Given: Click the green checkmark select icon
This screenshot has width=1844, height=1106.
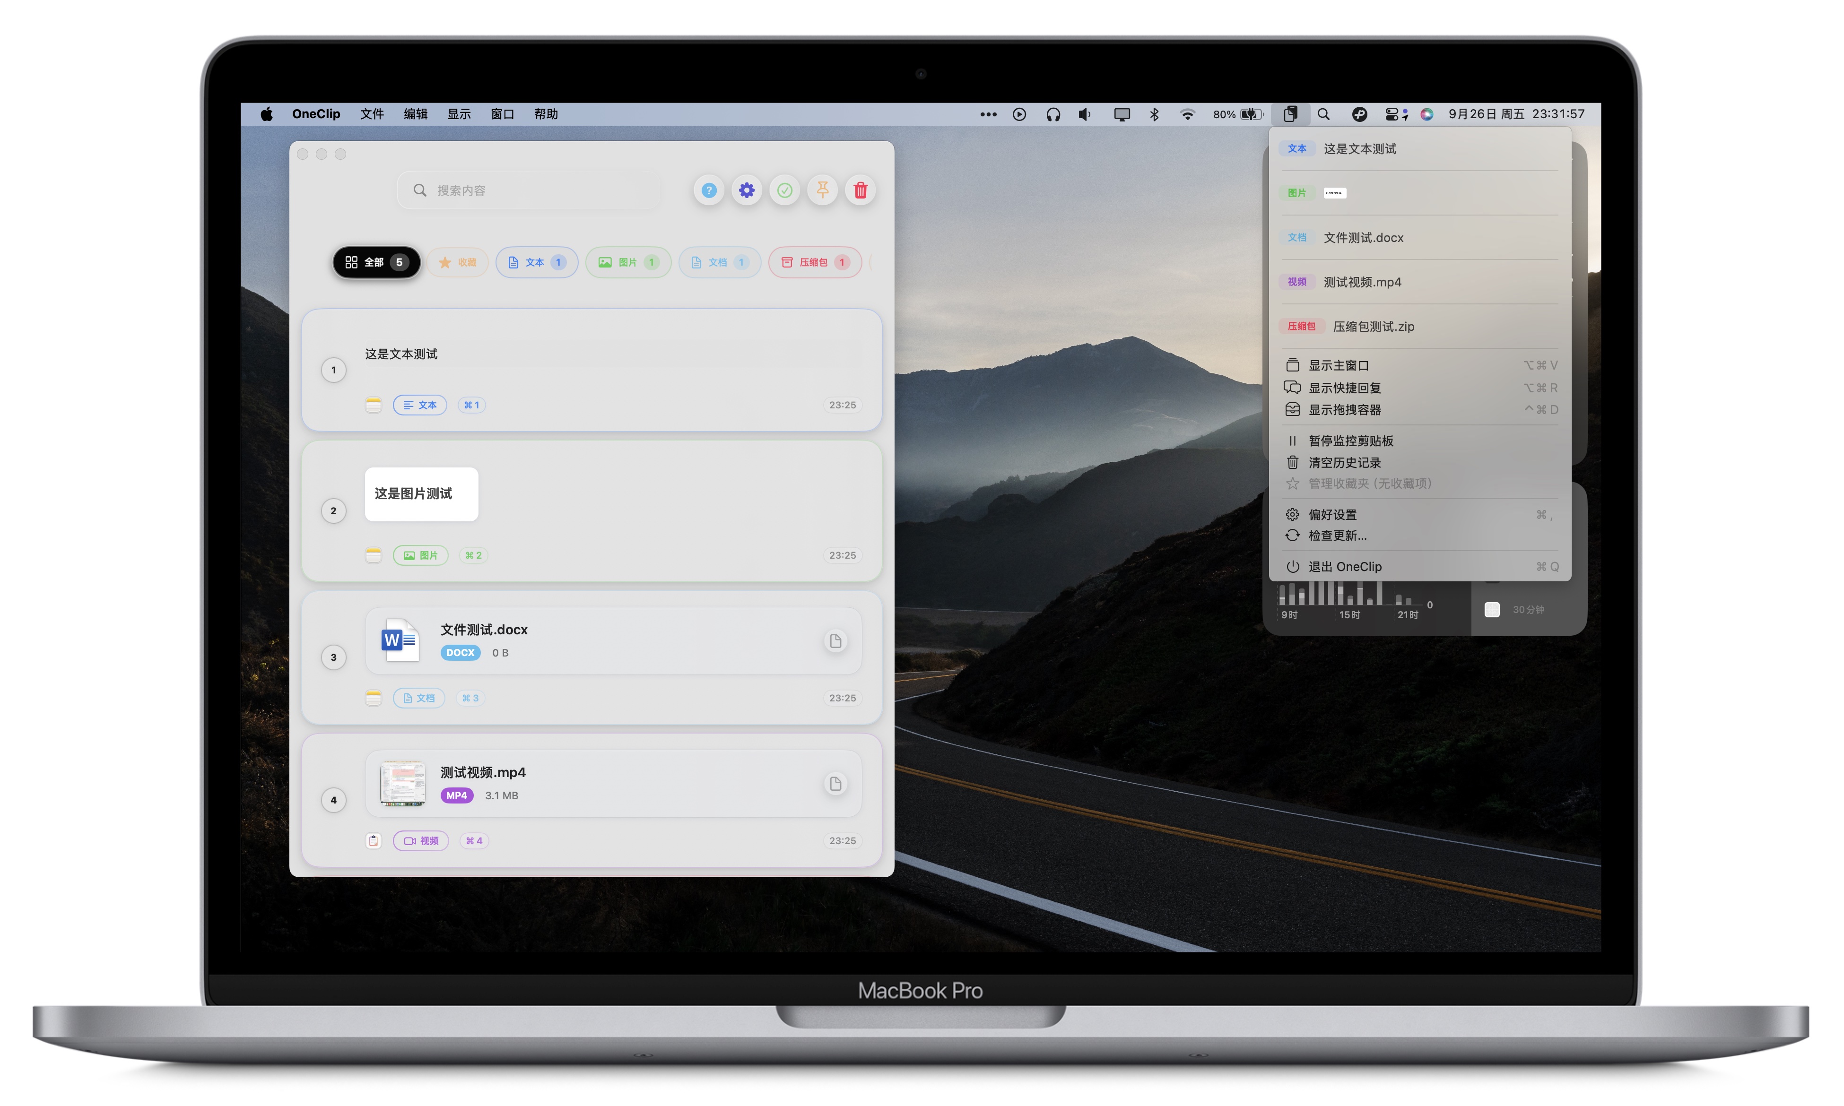Looking at the screenshot, I should point(784,191).
